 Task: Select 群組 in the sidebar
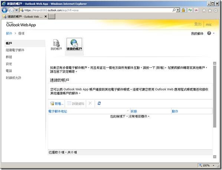coord(9,57)
